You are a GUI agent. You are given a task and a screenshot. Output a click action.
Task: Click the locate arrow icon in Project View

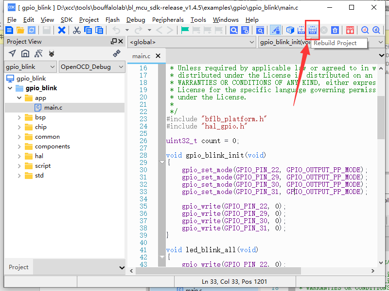coord(12,53)
